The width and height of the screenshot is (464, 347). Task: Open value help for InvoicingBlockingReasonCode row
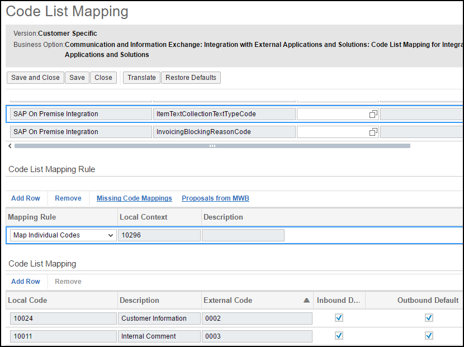point(373,132)
